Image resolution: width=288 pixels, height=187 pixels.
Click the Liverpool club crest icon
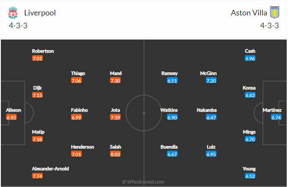[x=12, y=13]
